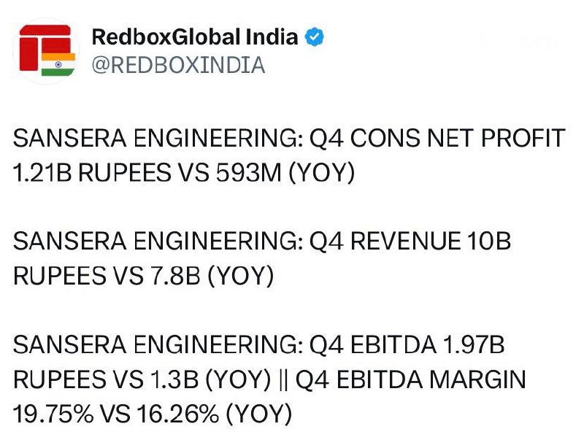584x448 pixels.
Task: Click the 1.21B RUPEES VS 593M text
Action: point(147,173)
